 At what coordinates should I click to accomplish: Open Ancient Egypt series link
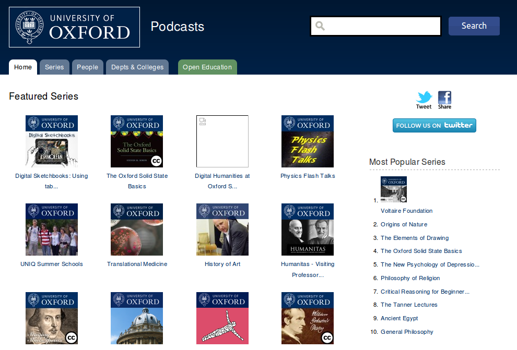pyautogui.click(x=399, y=318)
